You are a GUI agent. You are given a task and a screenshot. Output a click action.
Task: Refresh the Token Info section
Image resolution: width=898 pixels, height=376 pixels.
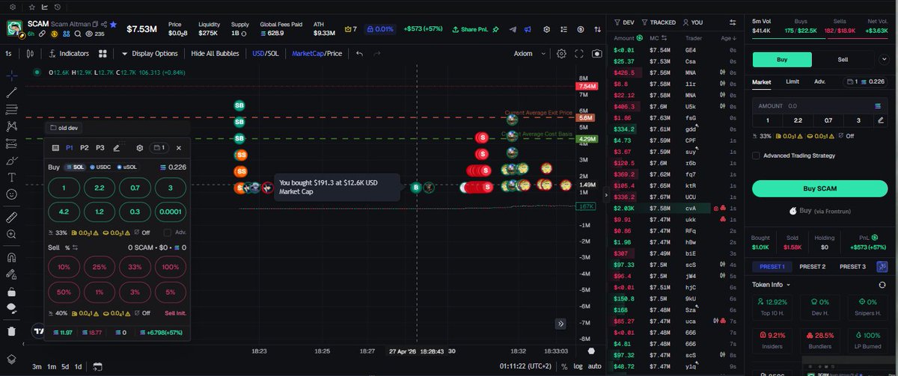(882, 285)
